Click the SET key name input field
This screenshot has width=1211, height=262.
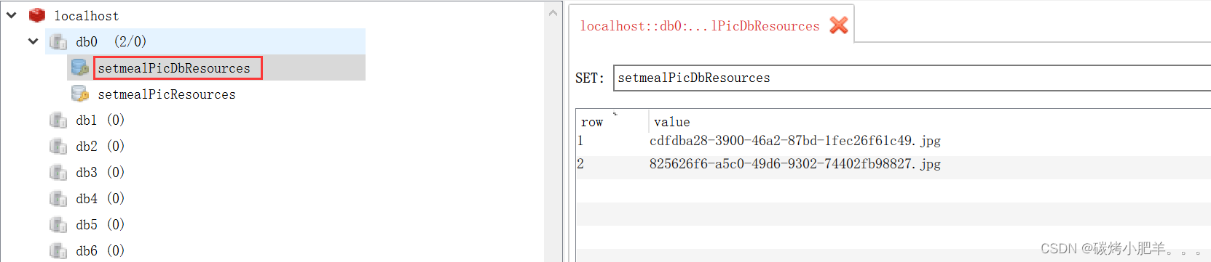912,78
